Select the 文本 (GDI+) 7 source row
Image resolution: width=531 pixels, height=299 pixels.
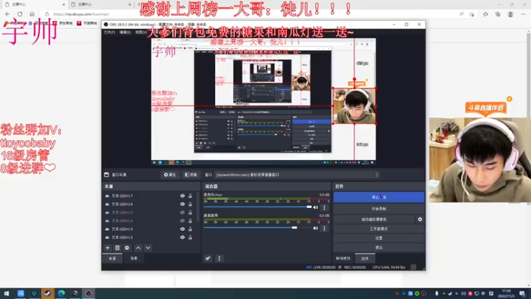(x=151, y=196)
